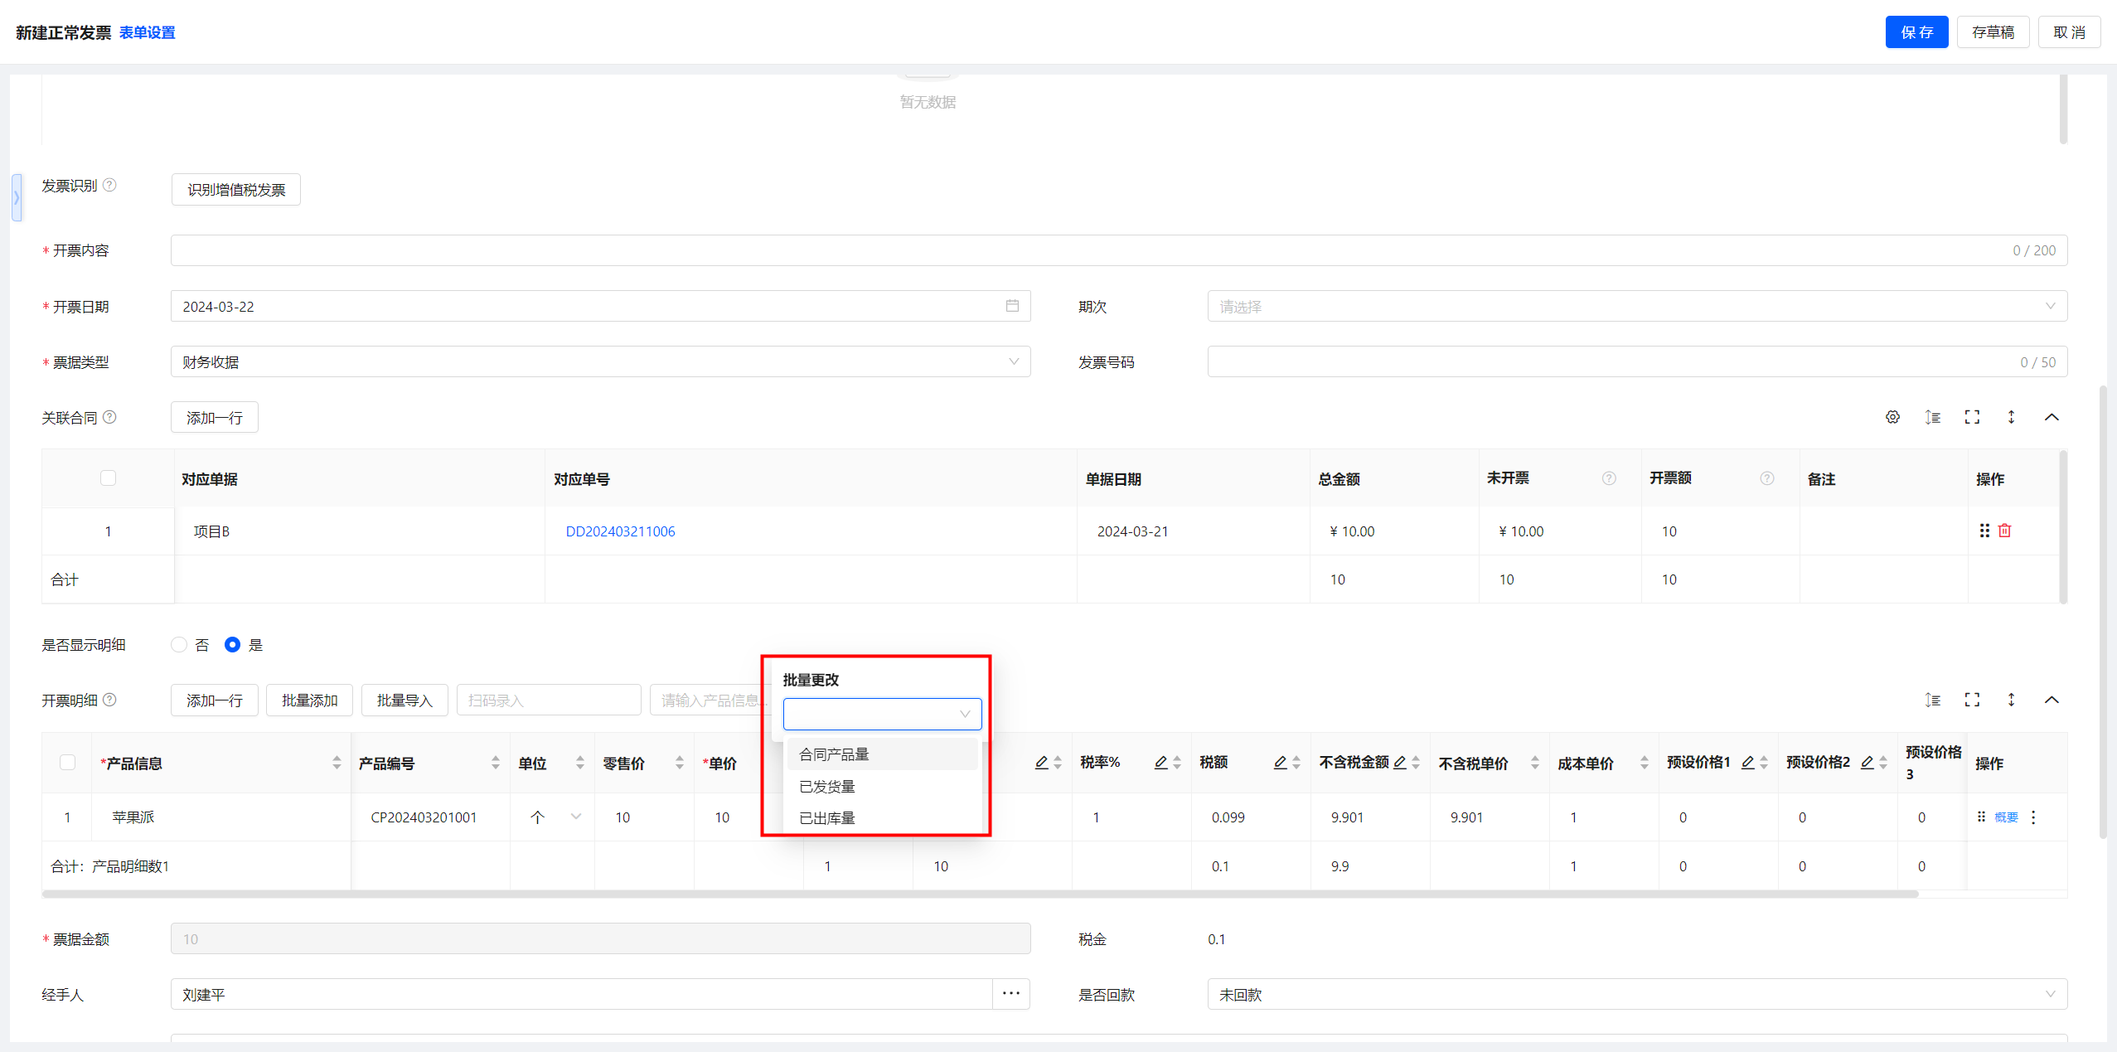Click the help icon next to 发票识别
This screenshot has height=1052, width=2117.
tap(109, 185)
